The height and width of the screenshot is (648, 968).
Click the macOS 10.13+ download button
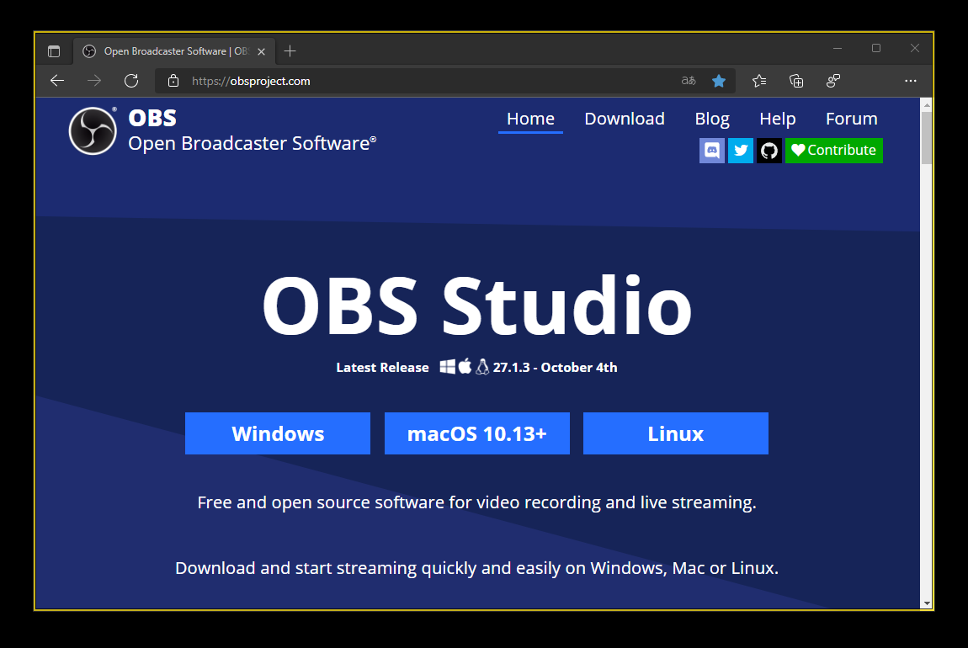pos(477,433)
